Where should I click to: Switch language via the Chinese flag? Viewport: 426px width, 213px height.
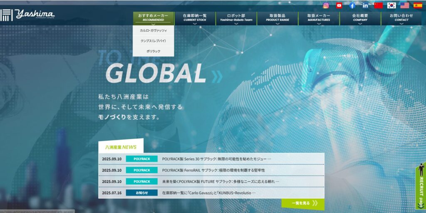379,5
